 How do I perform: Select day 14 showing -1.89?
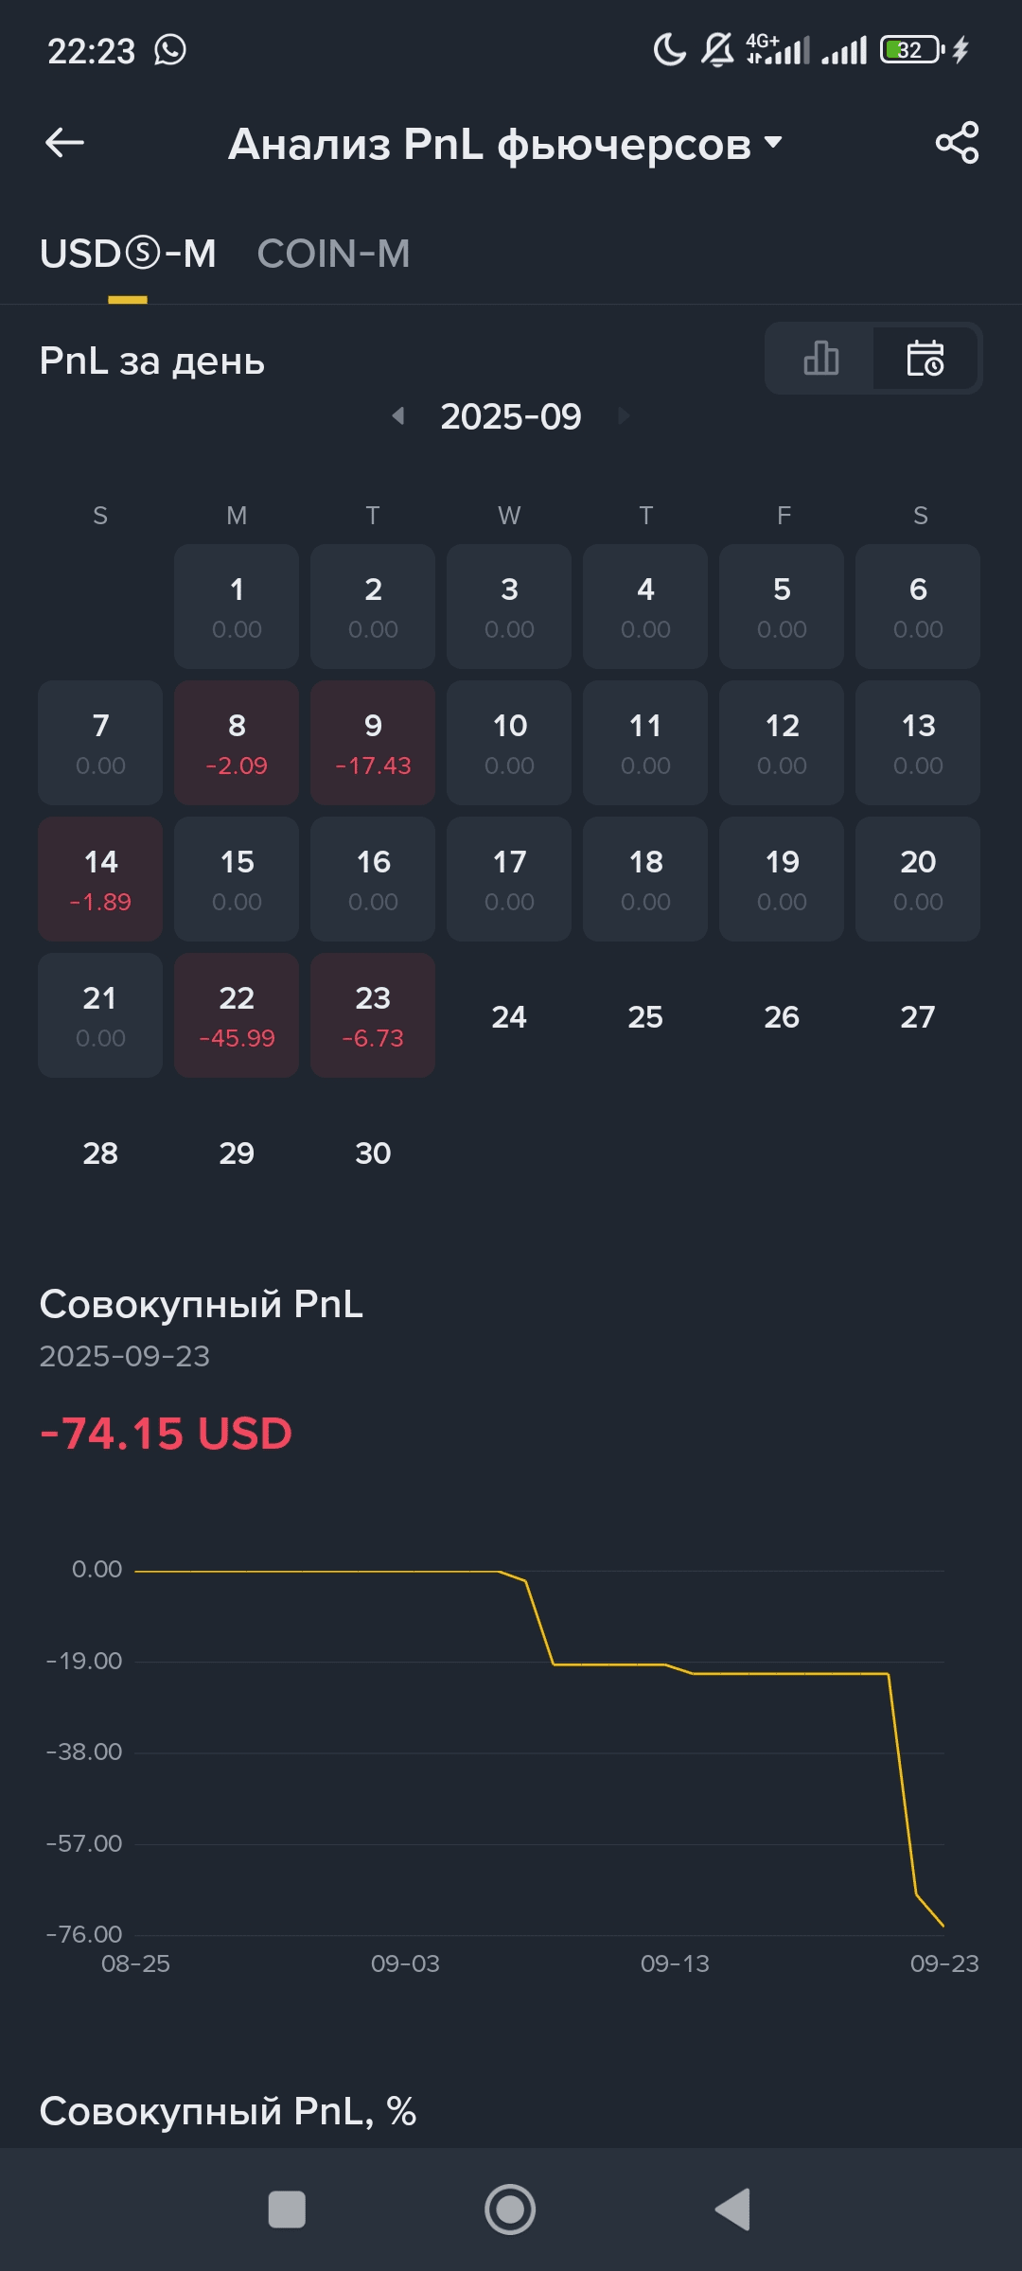100,879
